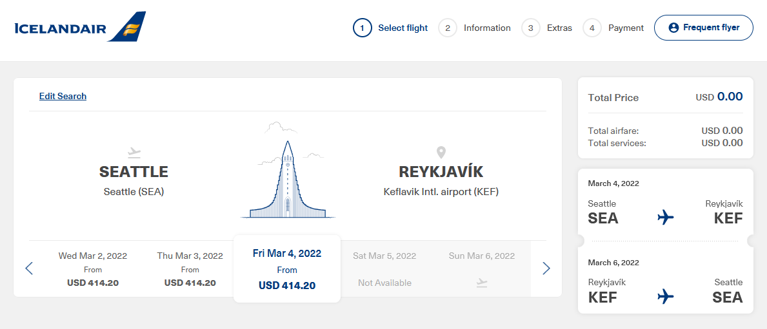Image resolution: width=767 pixels, height=329 pixels.
Task: Select Wed Mar 2, 2022 fare
Action: pos(93,269)
